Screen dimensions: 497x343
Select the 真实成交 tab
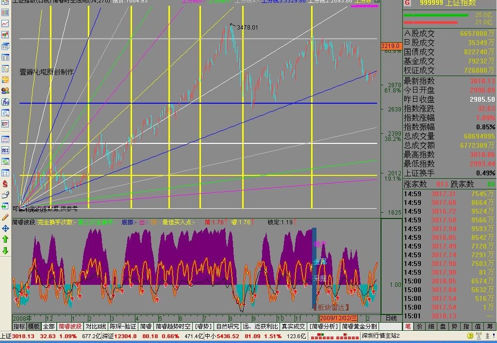pyautogui.click(x=294, y=326)
